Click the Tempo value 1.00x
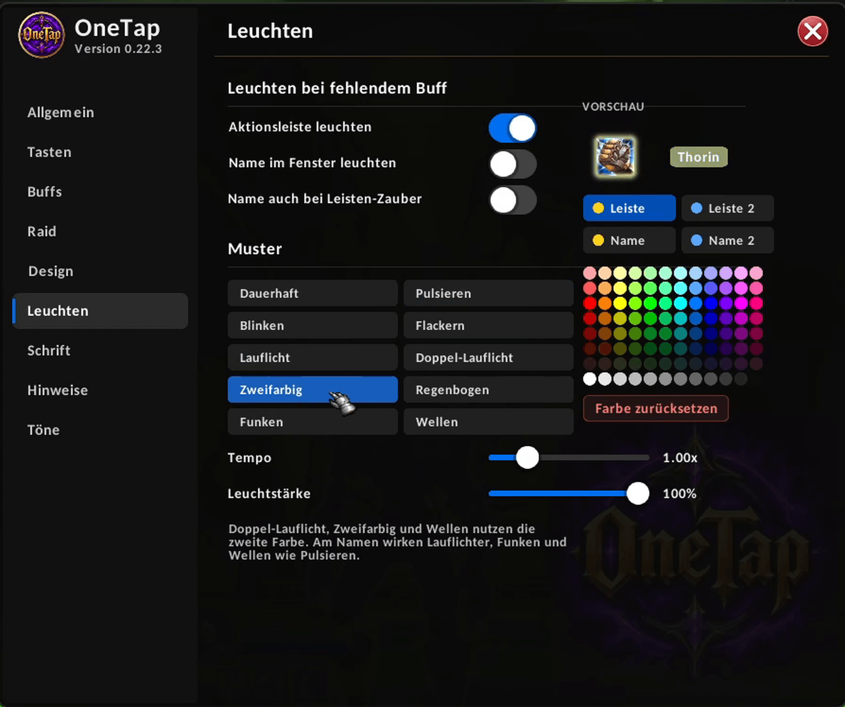The width and height of the screenshot is (845, 707). 680,457
